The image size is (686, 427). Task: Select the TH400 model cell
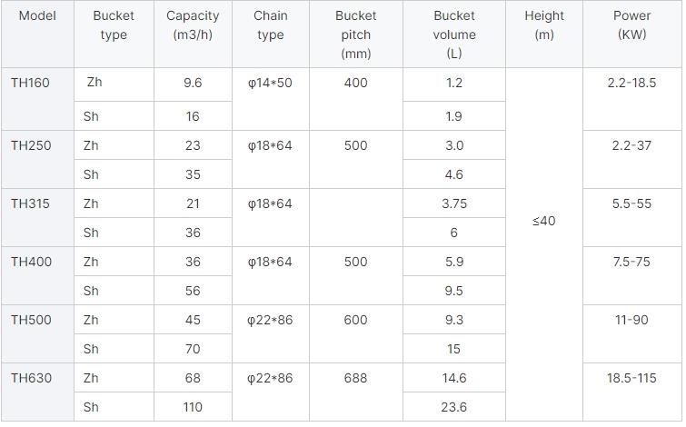[x=31, y=262]
